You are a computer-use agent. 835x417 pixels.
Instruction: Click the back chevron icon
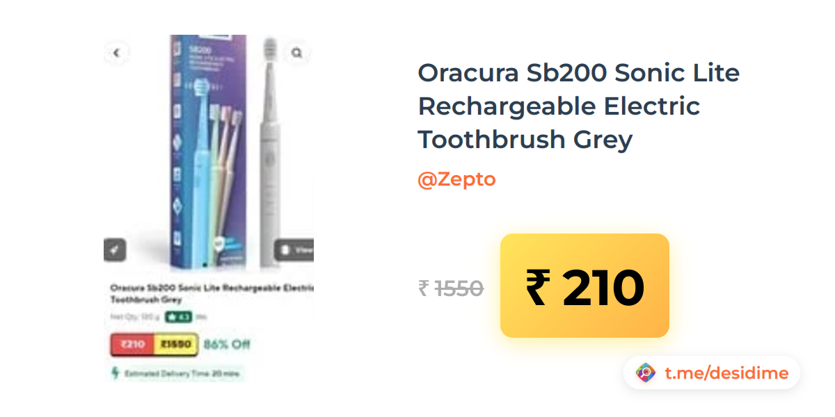coord(116,52)
